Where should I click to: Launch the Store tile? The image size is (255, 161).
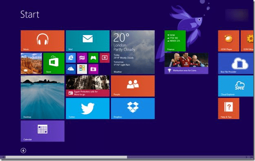(54, 63)
